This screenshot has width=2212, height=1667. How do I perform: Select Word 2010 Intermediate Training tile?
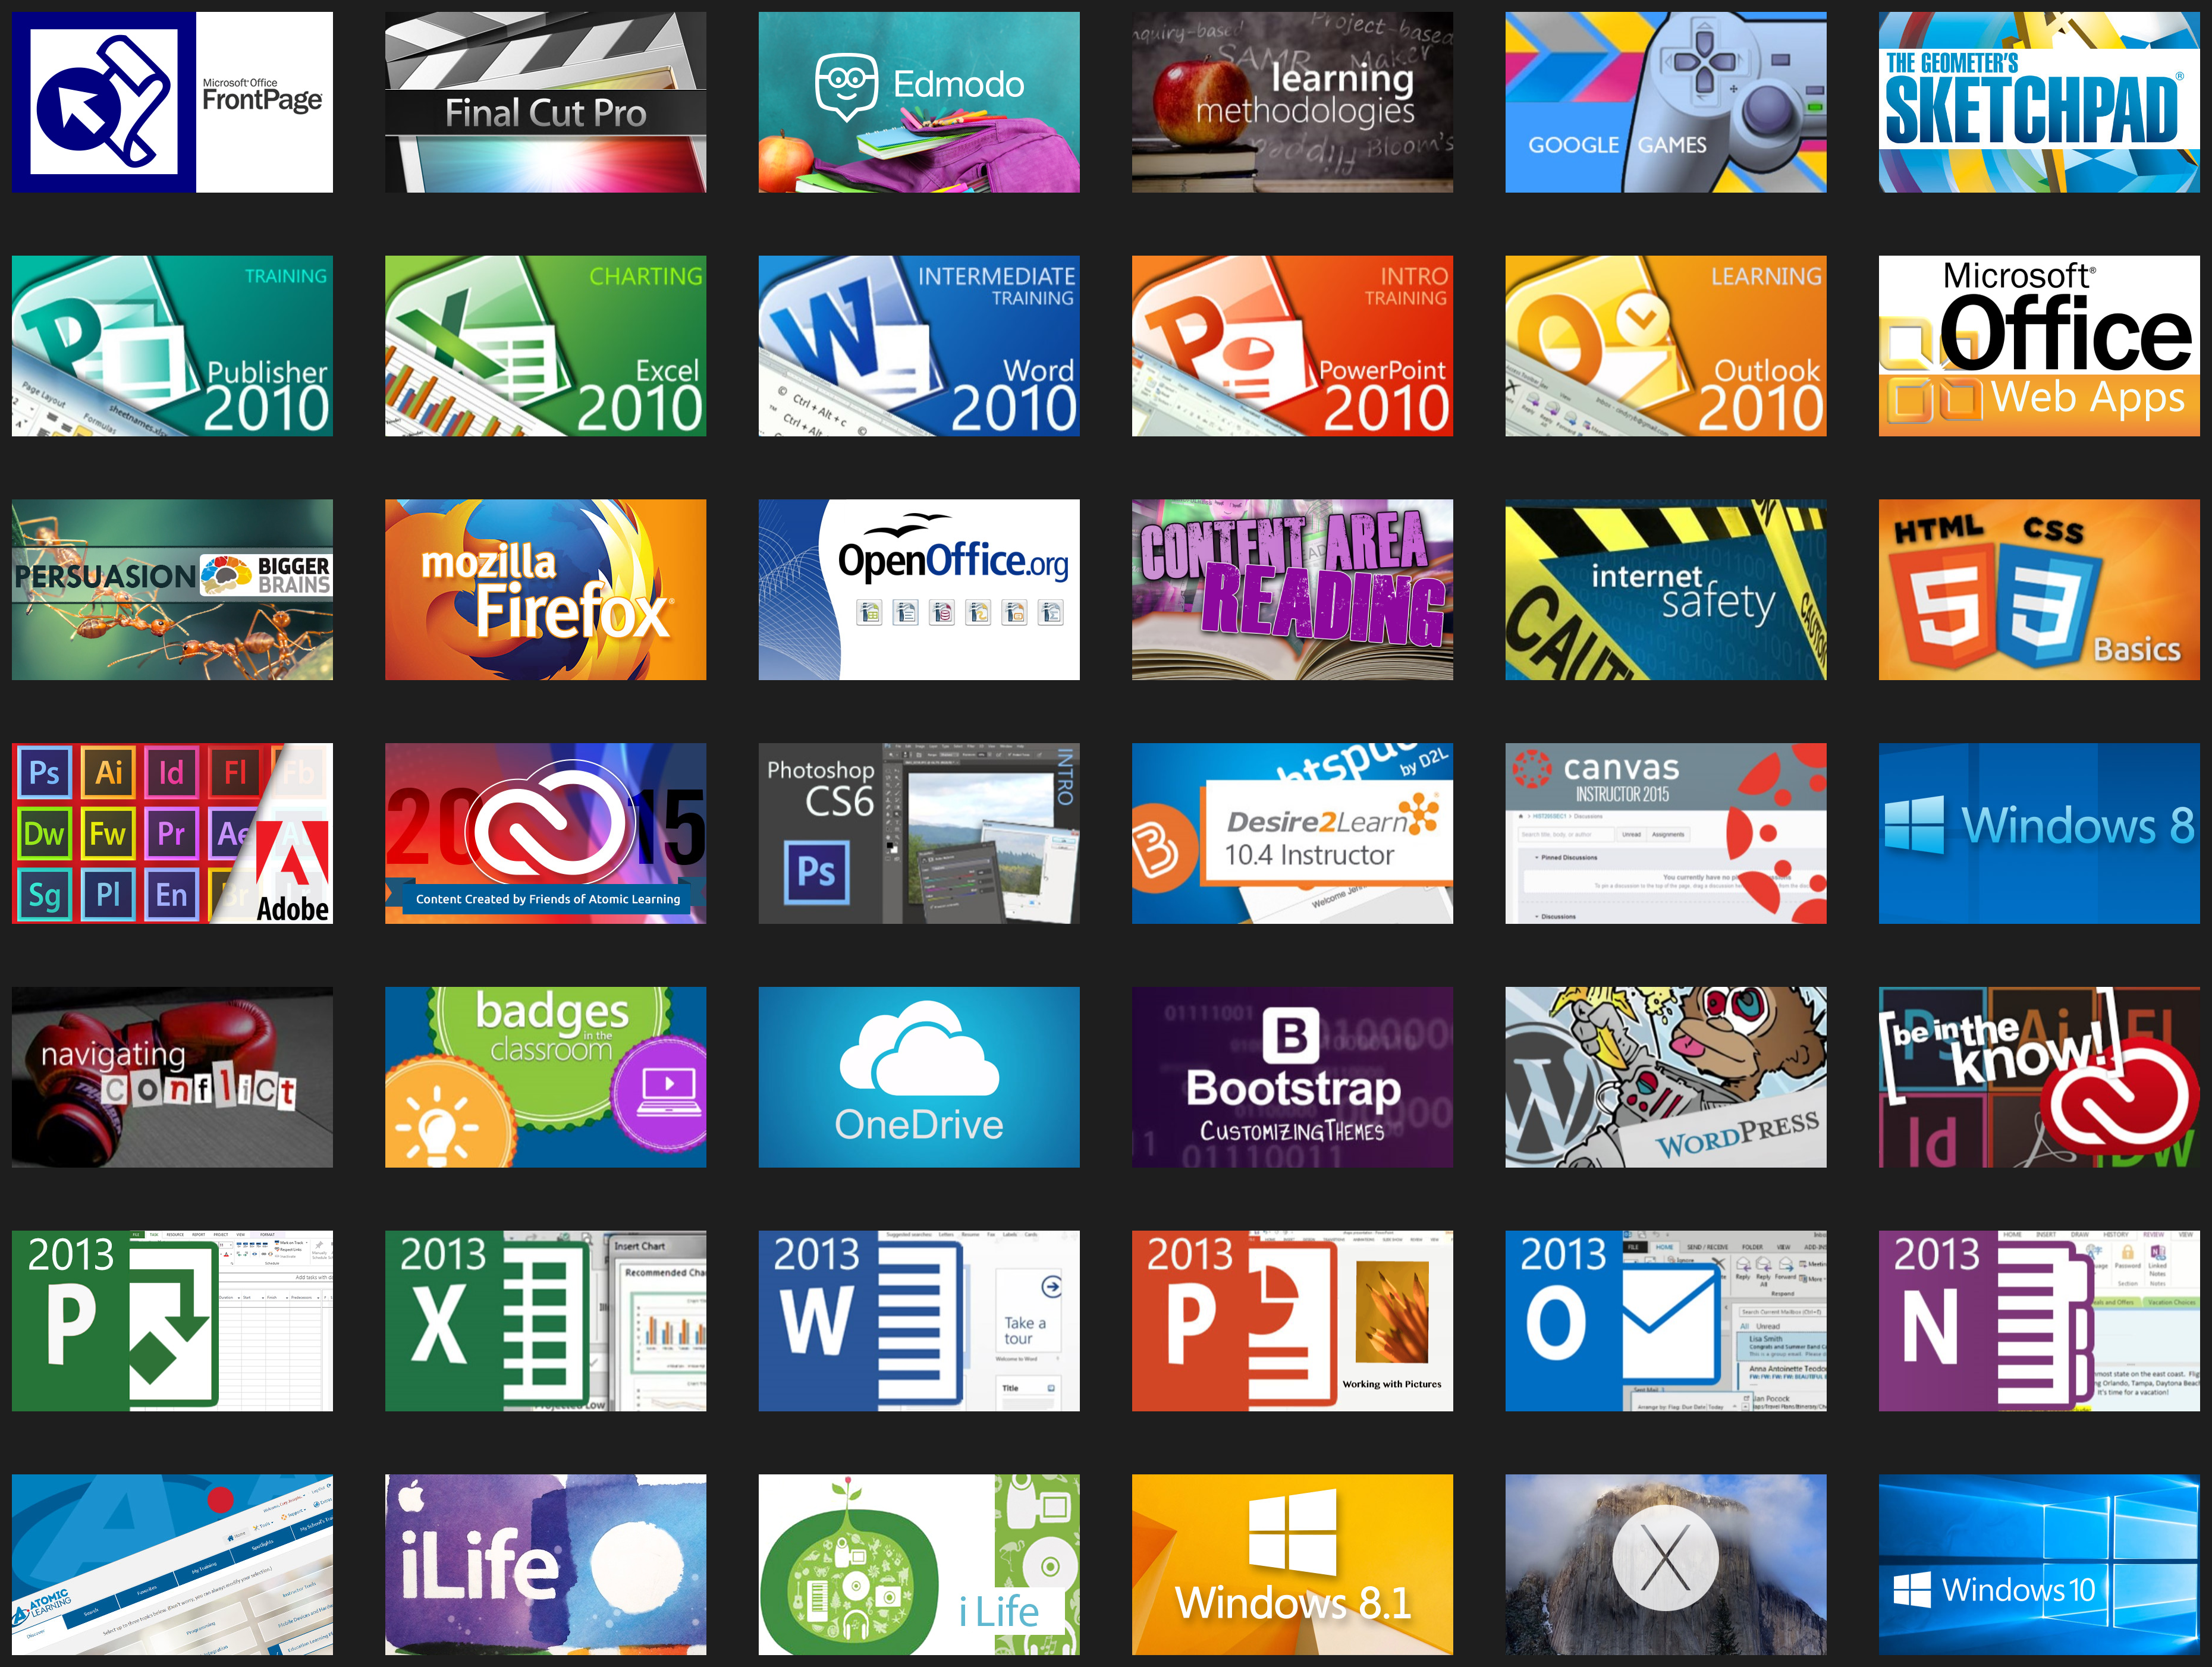918,345
